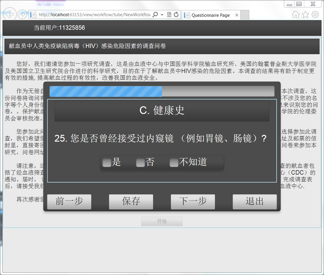Click the HIV questionnaire title heading
The image size is (324, 275).
[87, 46]
